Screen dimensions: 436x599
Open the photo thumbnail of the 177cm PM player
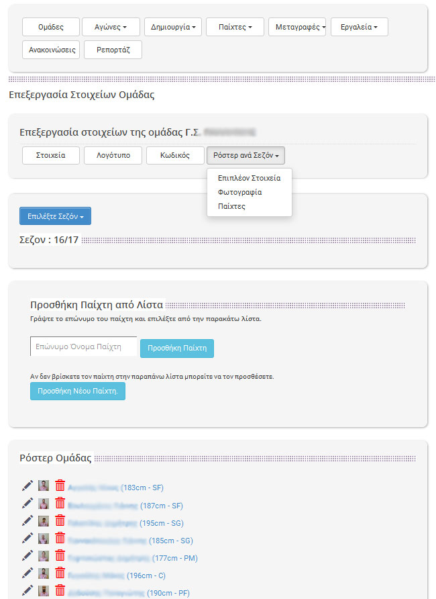(x=44, y=556)
